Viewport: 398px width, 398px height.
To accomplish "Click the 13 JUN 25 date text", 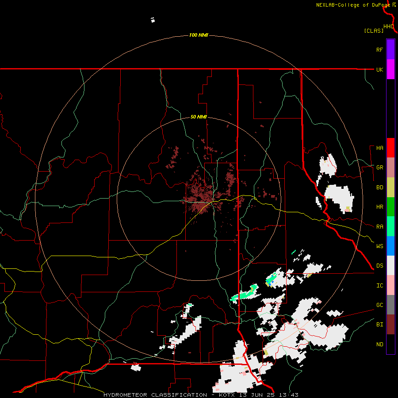I will 256,395.
